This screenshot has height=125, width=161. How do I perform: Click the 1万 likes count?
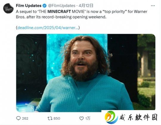(x=88, y=118)
